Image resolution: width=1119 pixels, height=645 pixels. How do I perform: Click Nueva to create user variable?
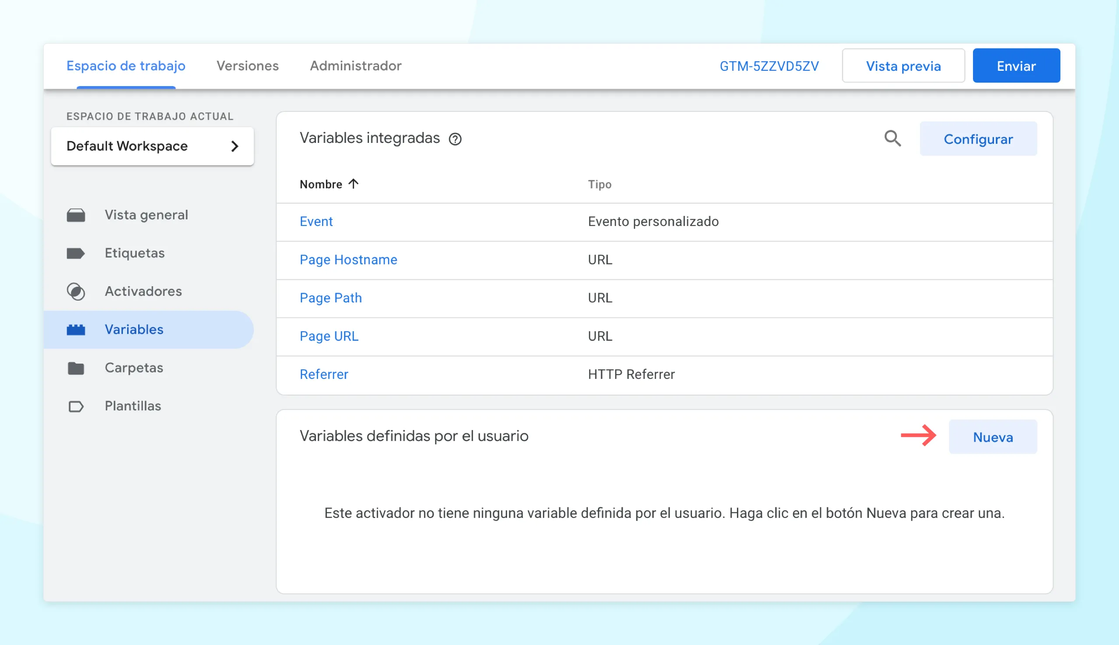(x=993, y=437)
